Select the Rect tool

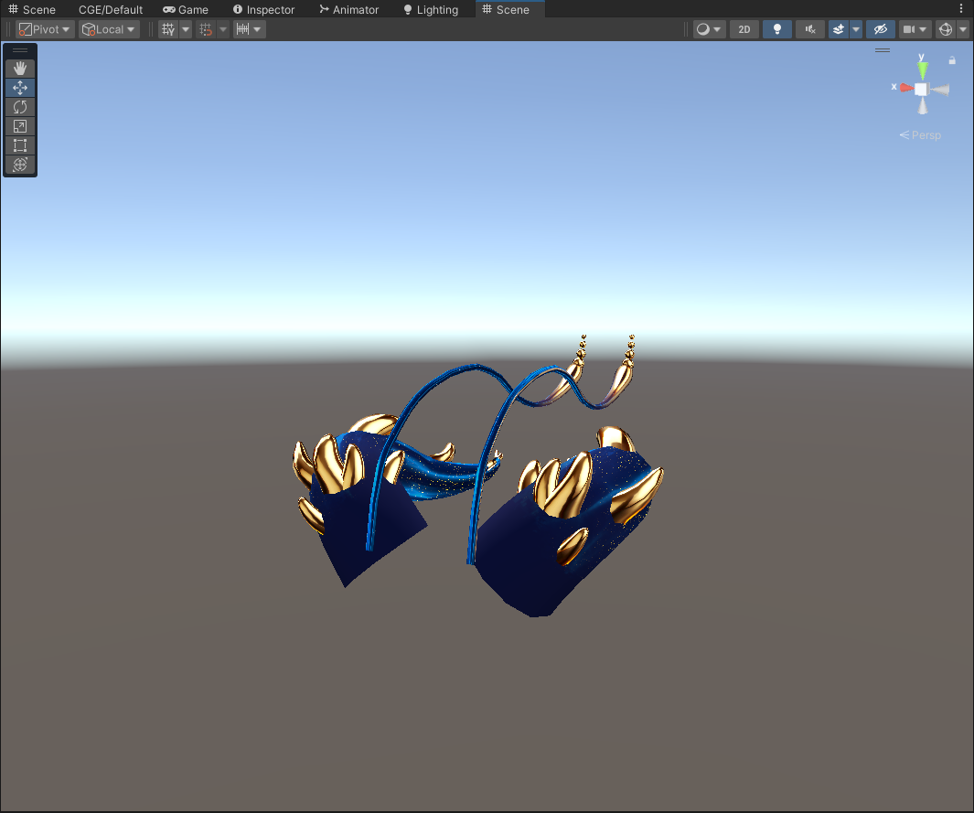coord(20,145)
